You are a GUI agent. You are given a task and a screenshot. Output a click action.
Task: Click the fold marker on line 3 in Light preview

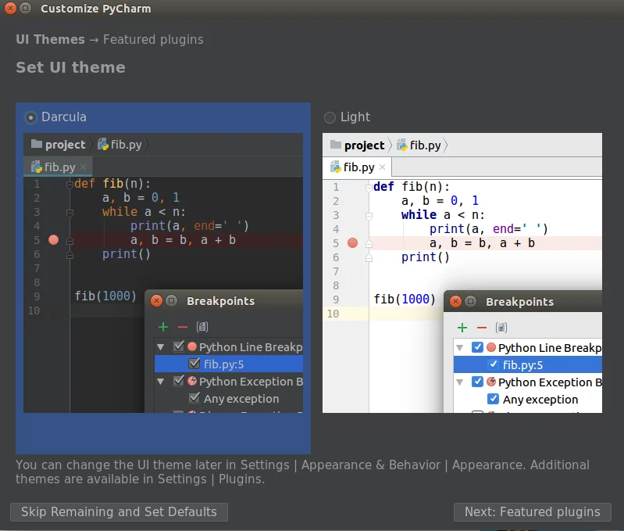(x=369, y=216)
